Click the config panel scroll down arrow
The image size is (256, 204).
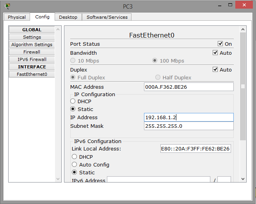(243, 179)
